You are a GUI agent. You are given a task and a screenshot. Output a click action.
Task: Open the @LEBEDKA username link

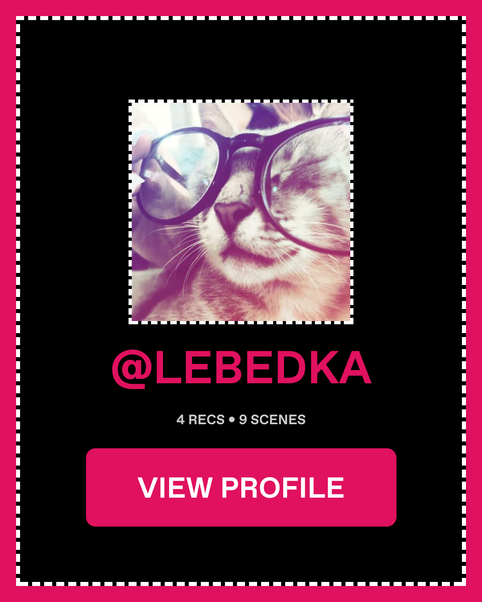click(x=241, y=368)
